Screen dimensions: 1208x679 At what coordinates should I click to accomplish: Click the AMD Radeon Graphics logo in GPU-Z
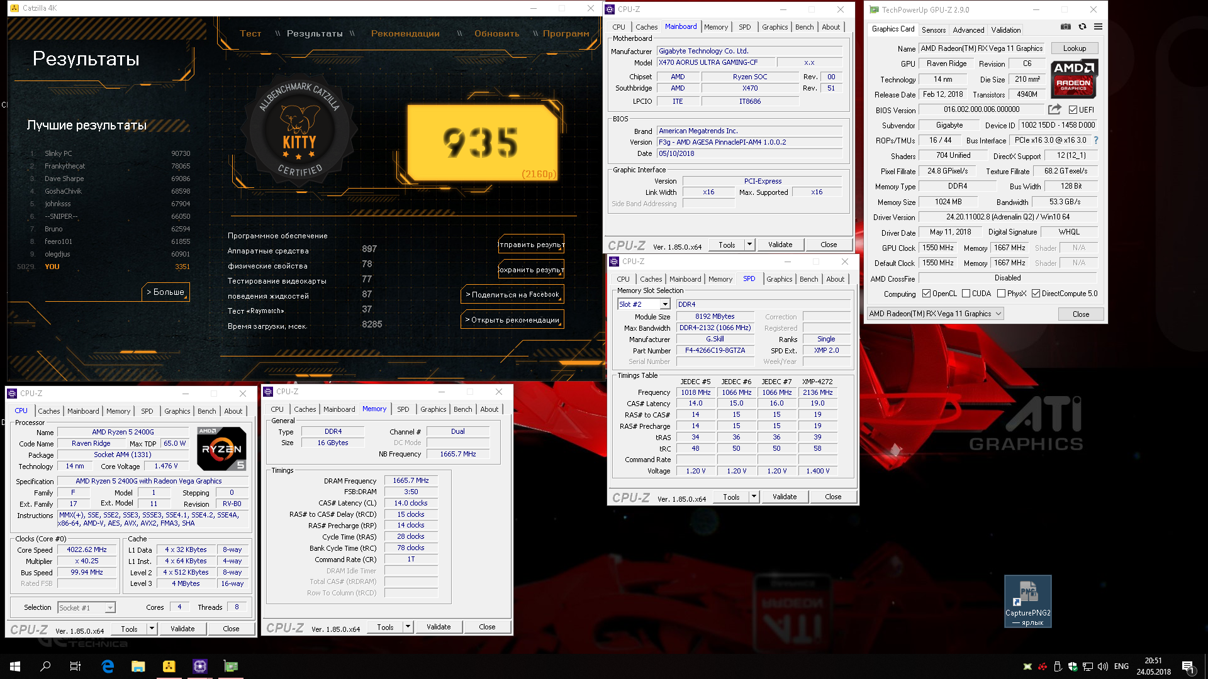1075,79
